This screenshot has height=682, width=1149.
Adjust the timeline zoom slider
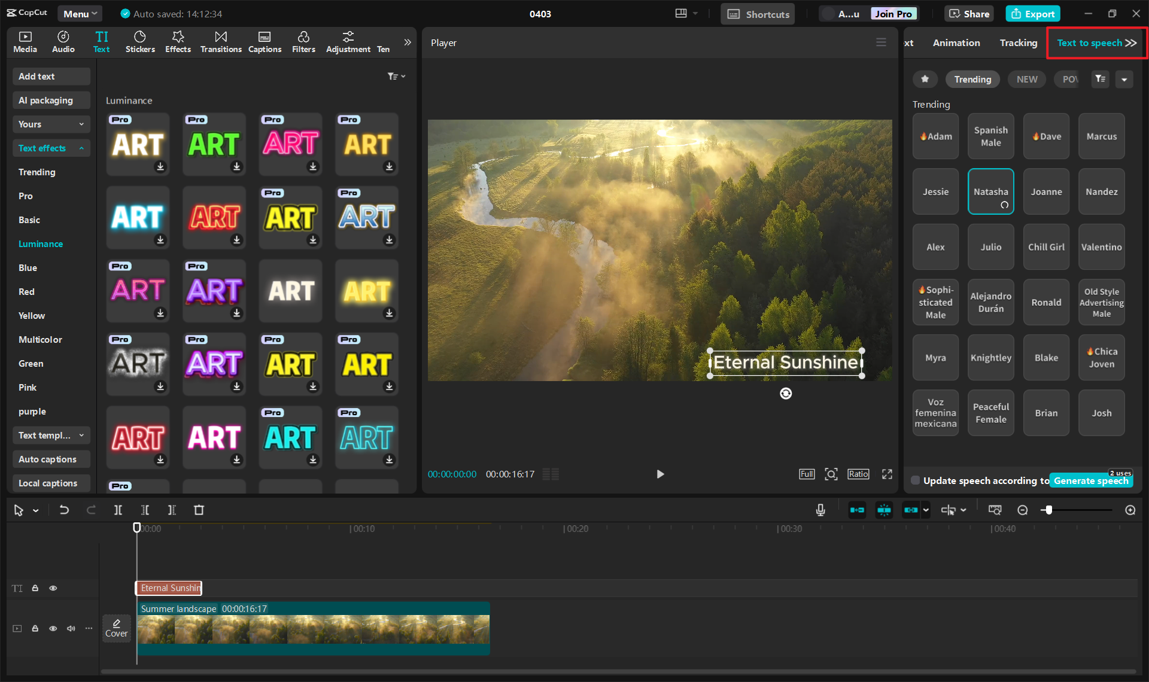click(x=1048, y=510)
